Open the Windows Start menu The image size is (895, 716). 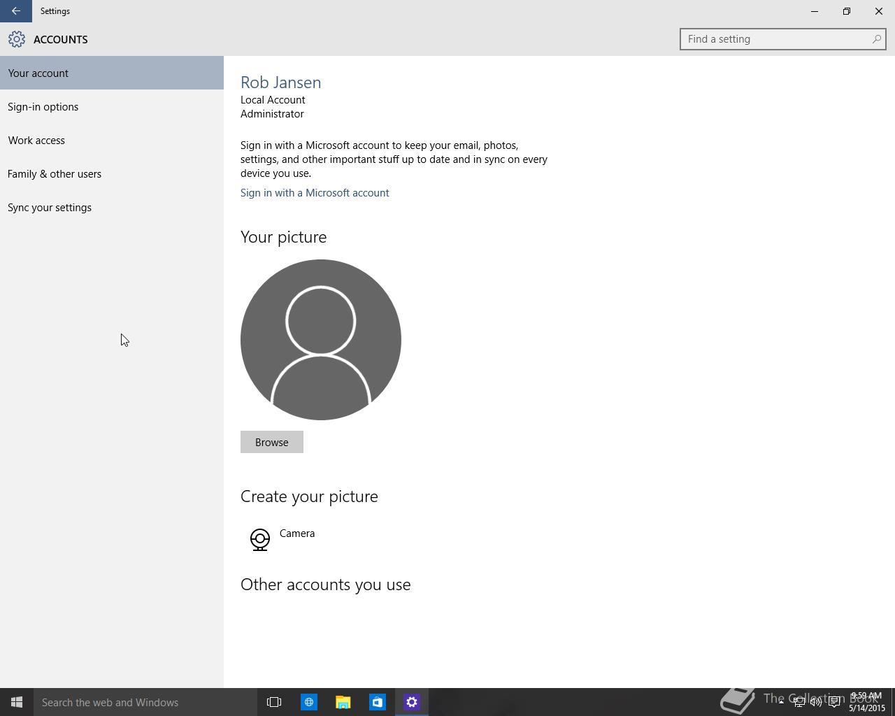[17, 702]
